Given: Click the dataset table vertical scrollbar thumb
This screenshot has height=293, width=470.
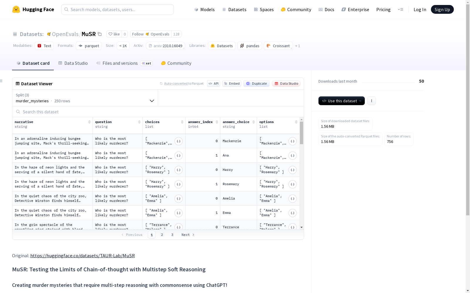Looking at the screenshot, I should pyautogui.click(x=301, y=133).
